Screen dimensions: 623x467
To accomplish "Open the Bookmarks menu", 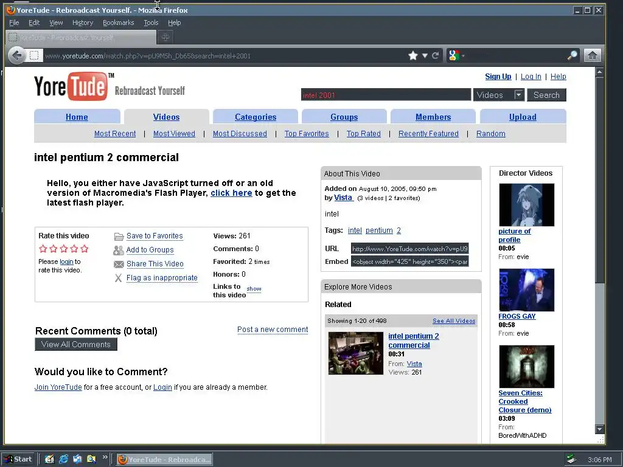I will 119,22.
